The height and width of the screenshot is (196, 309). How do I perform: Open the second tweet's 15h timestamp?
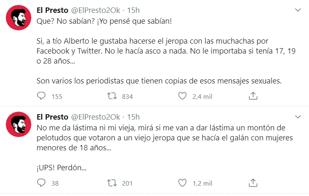[x=133, y=117]
